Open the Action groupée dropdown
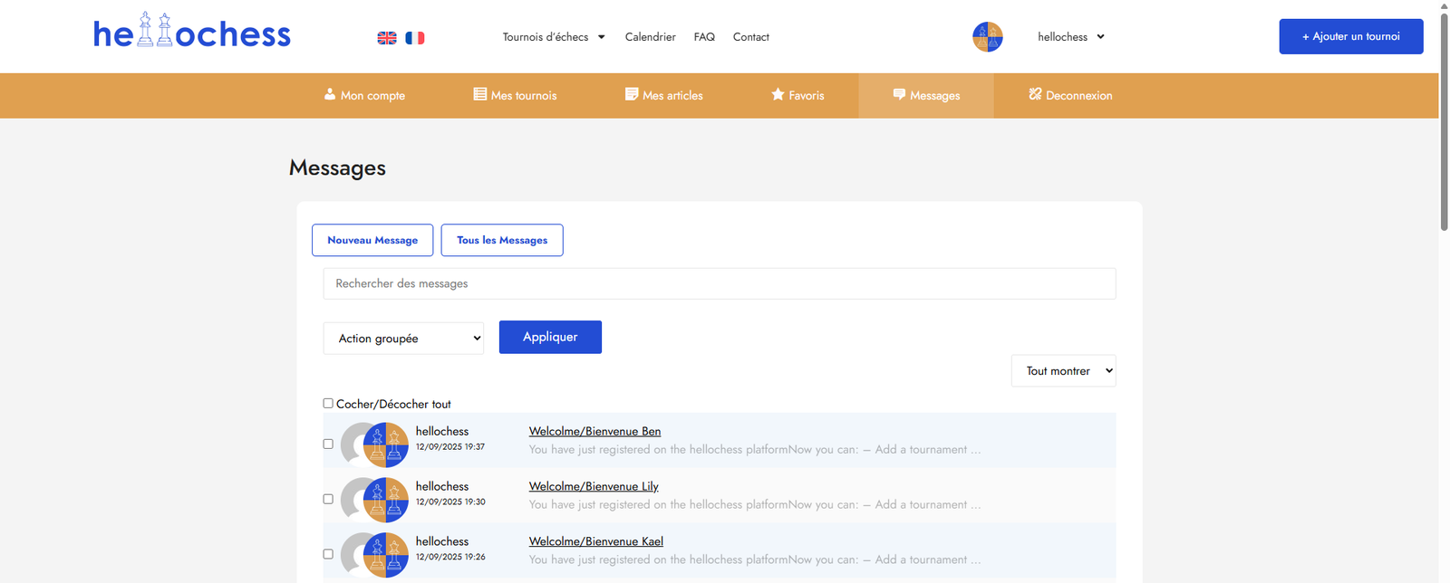The height and width of the screenshot is (583, 1450). [x=403, y=339]
